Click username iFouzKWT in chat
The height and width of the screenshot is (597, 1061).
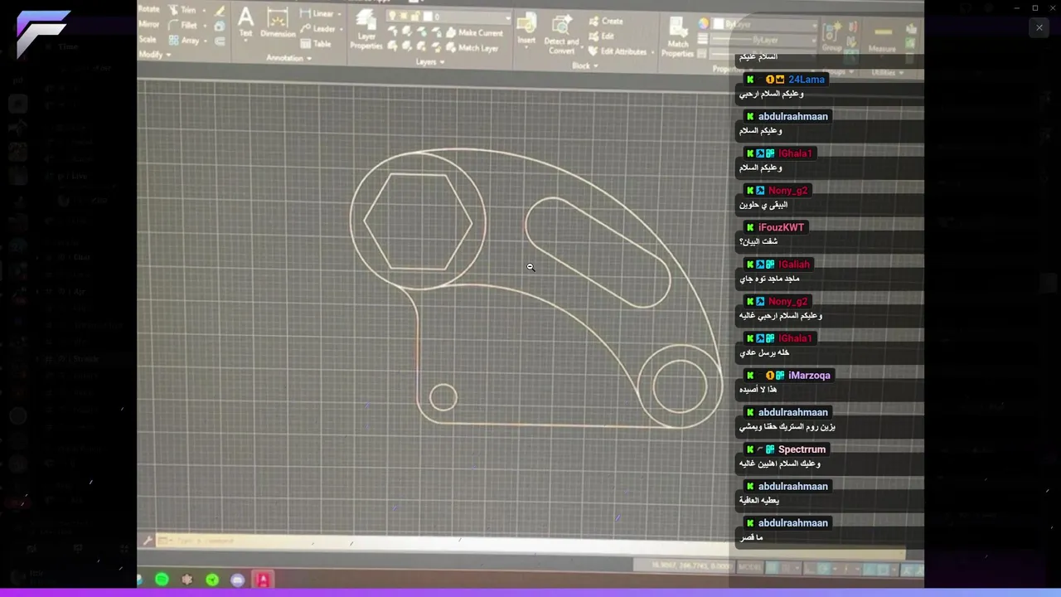(781, 227)
